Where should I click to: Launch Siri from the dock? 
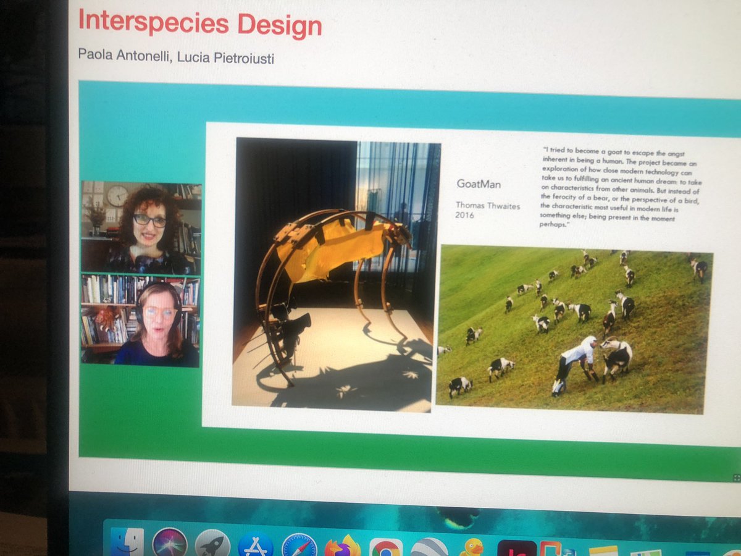(169, 543)
